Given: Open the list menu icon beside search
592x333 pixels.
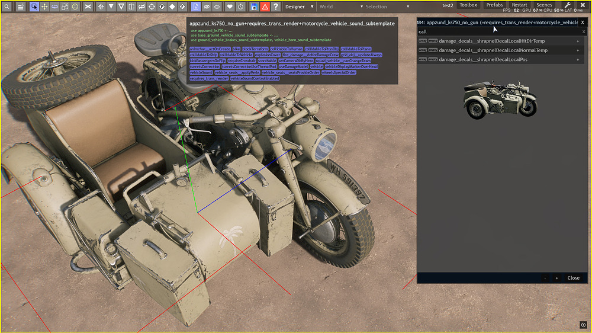Looking at the screenshot, I should click(x=20, y=7).
